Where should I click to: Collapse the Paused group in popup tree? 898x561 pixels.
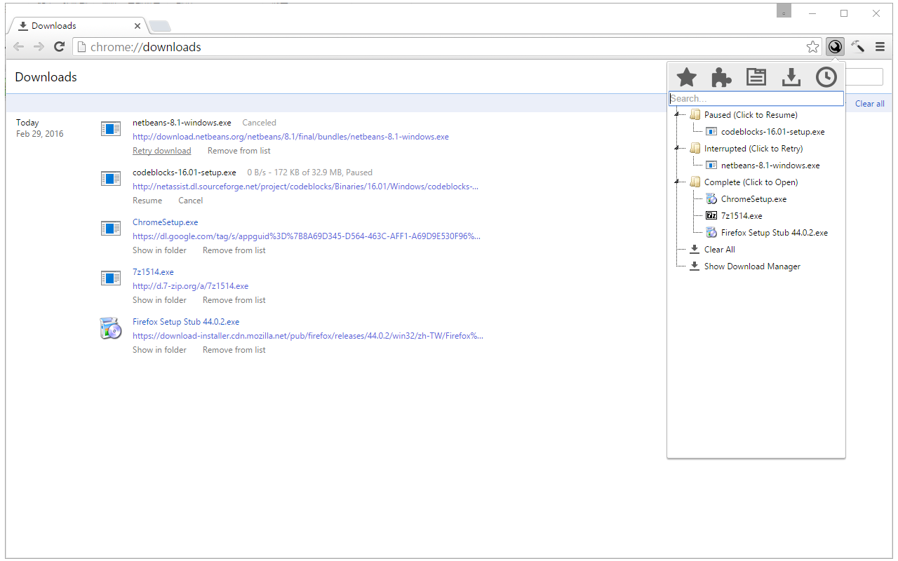tap(677, 114)
